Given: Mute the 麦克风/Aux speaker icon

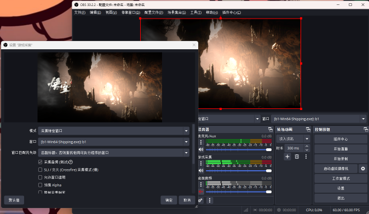Looking at the screenshot, I should pyautogui.click(x=201, y=149).
